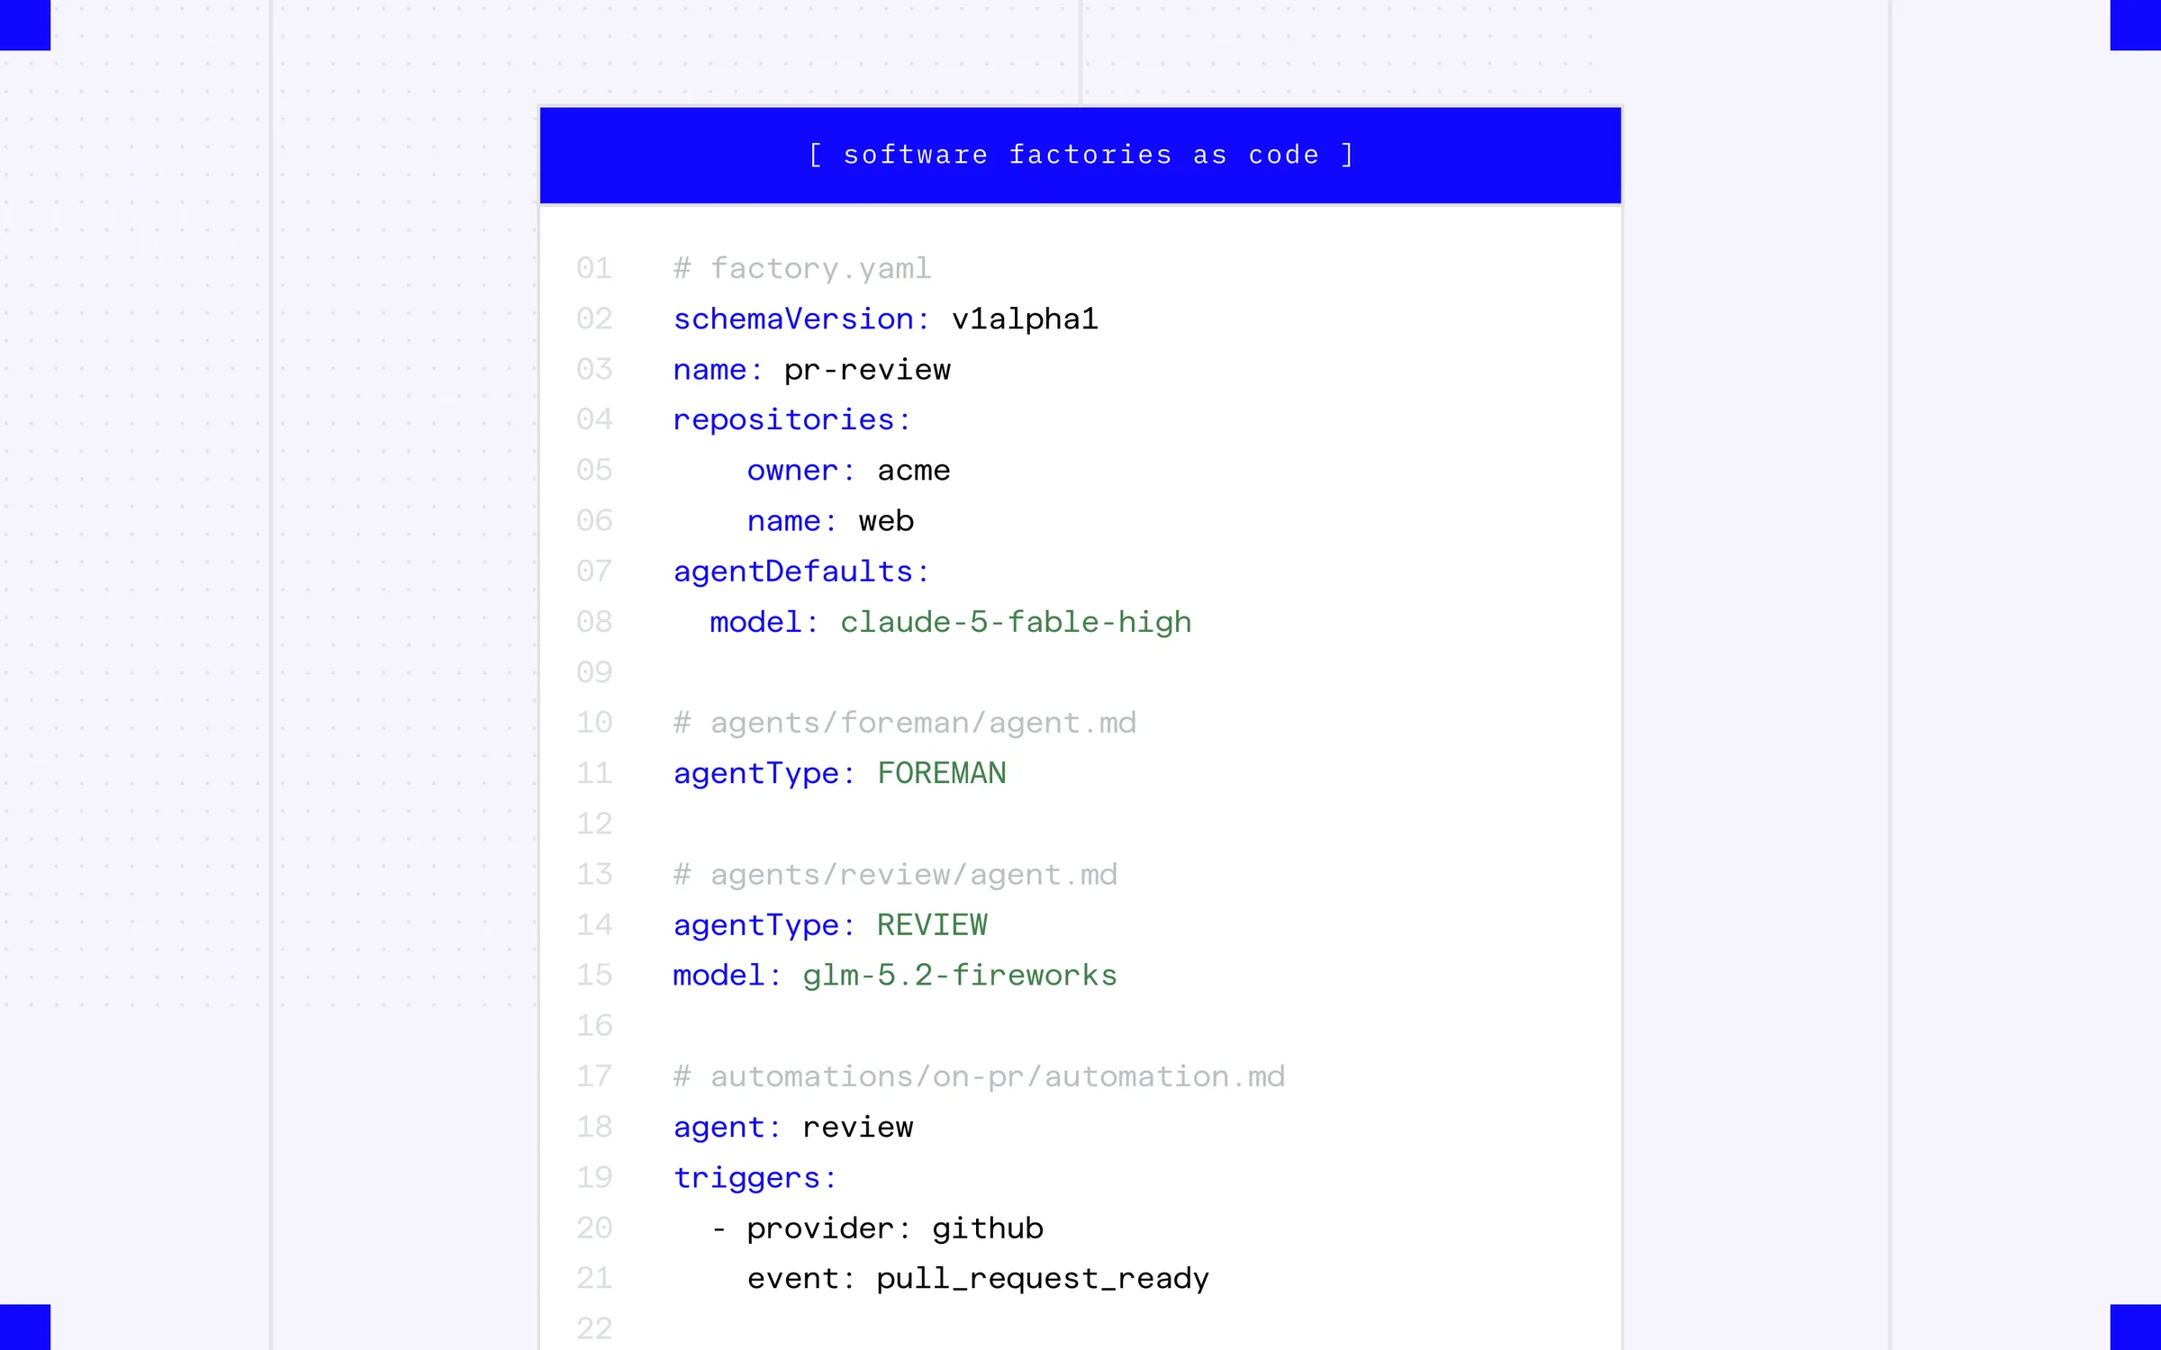Viewport: 2161px width, 1350px height.
Task: Click the agents/foreman/agent.md comment
Action: 905,723
